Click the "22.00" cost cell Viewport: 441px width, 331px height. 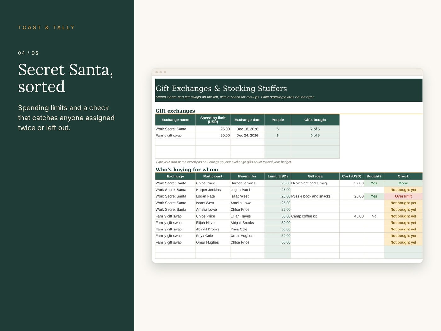pyautogui.click(x=352, y=183)
